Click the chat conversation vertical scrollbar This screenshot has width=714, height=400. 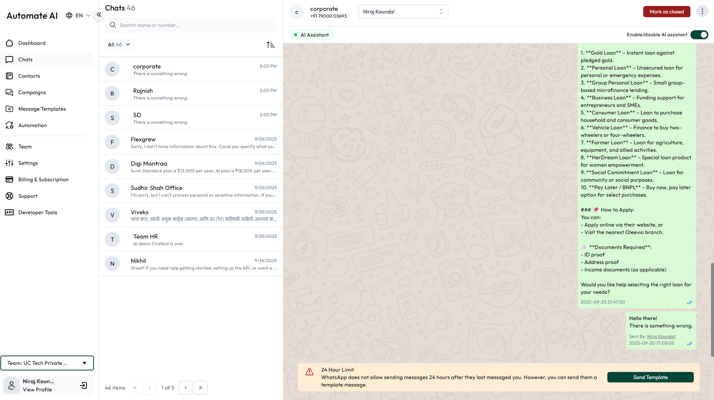pyautogui.click(x=712, y=310)
